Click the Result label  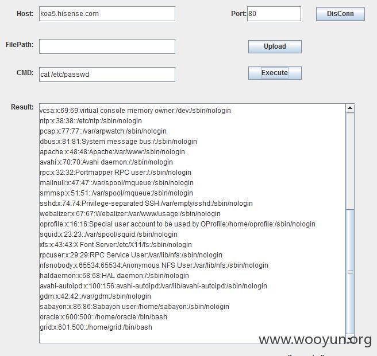pyautogui.click(x=22, y=107)
